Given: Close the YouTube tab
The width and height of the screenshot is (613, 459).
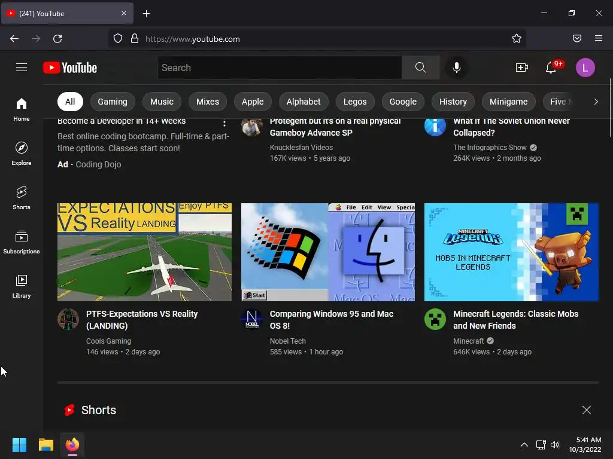Looking at the screenshot, I should 123,13.
